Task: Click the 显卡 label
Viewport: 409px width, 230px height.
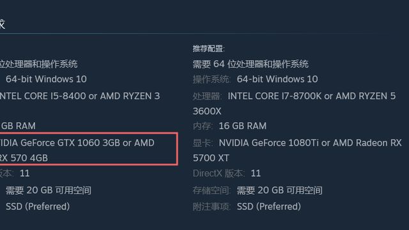Action: pos(203,143)
